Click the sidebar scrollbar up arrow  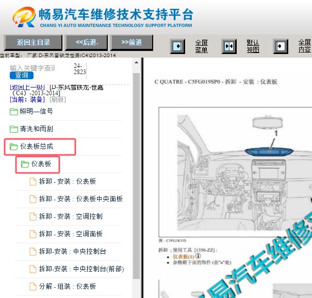click(x=136, y=63)
